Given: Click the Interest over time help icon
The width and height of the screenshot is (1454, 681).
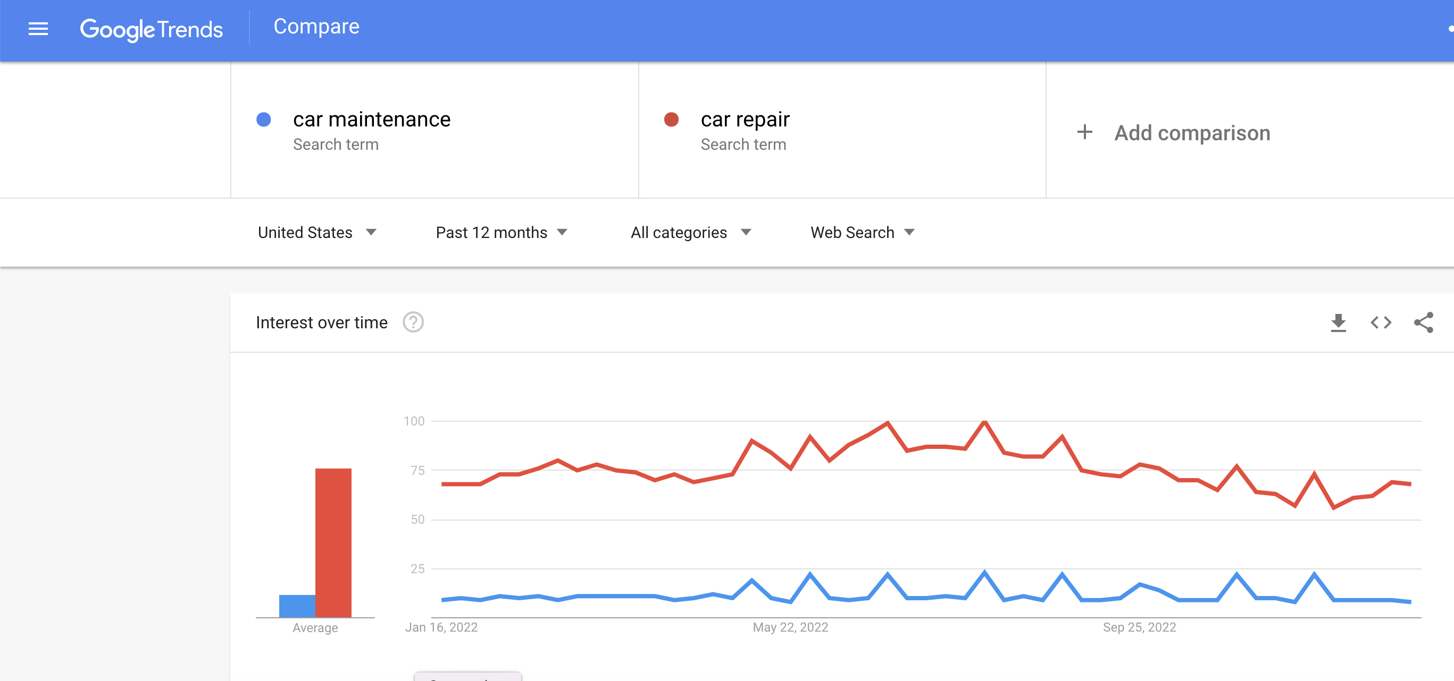Looking at the screenshot, I should 414,322.
